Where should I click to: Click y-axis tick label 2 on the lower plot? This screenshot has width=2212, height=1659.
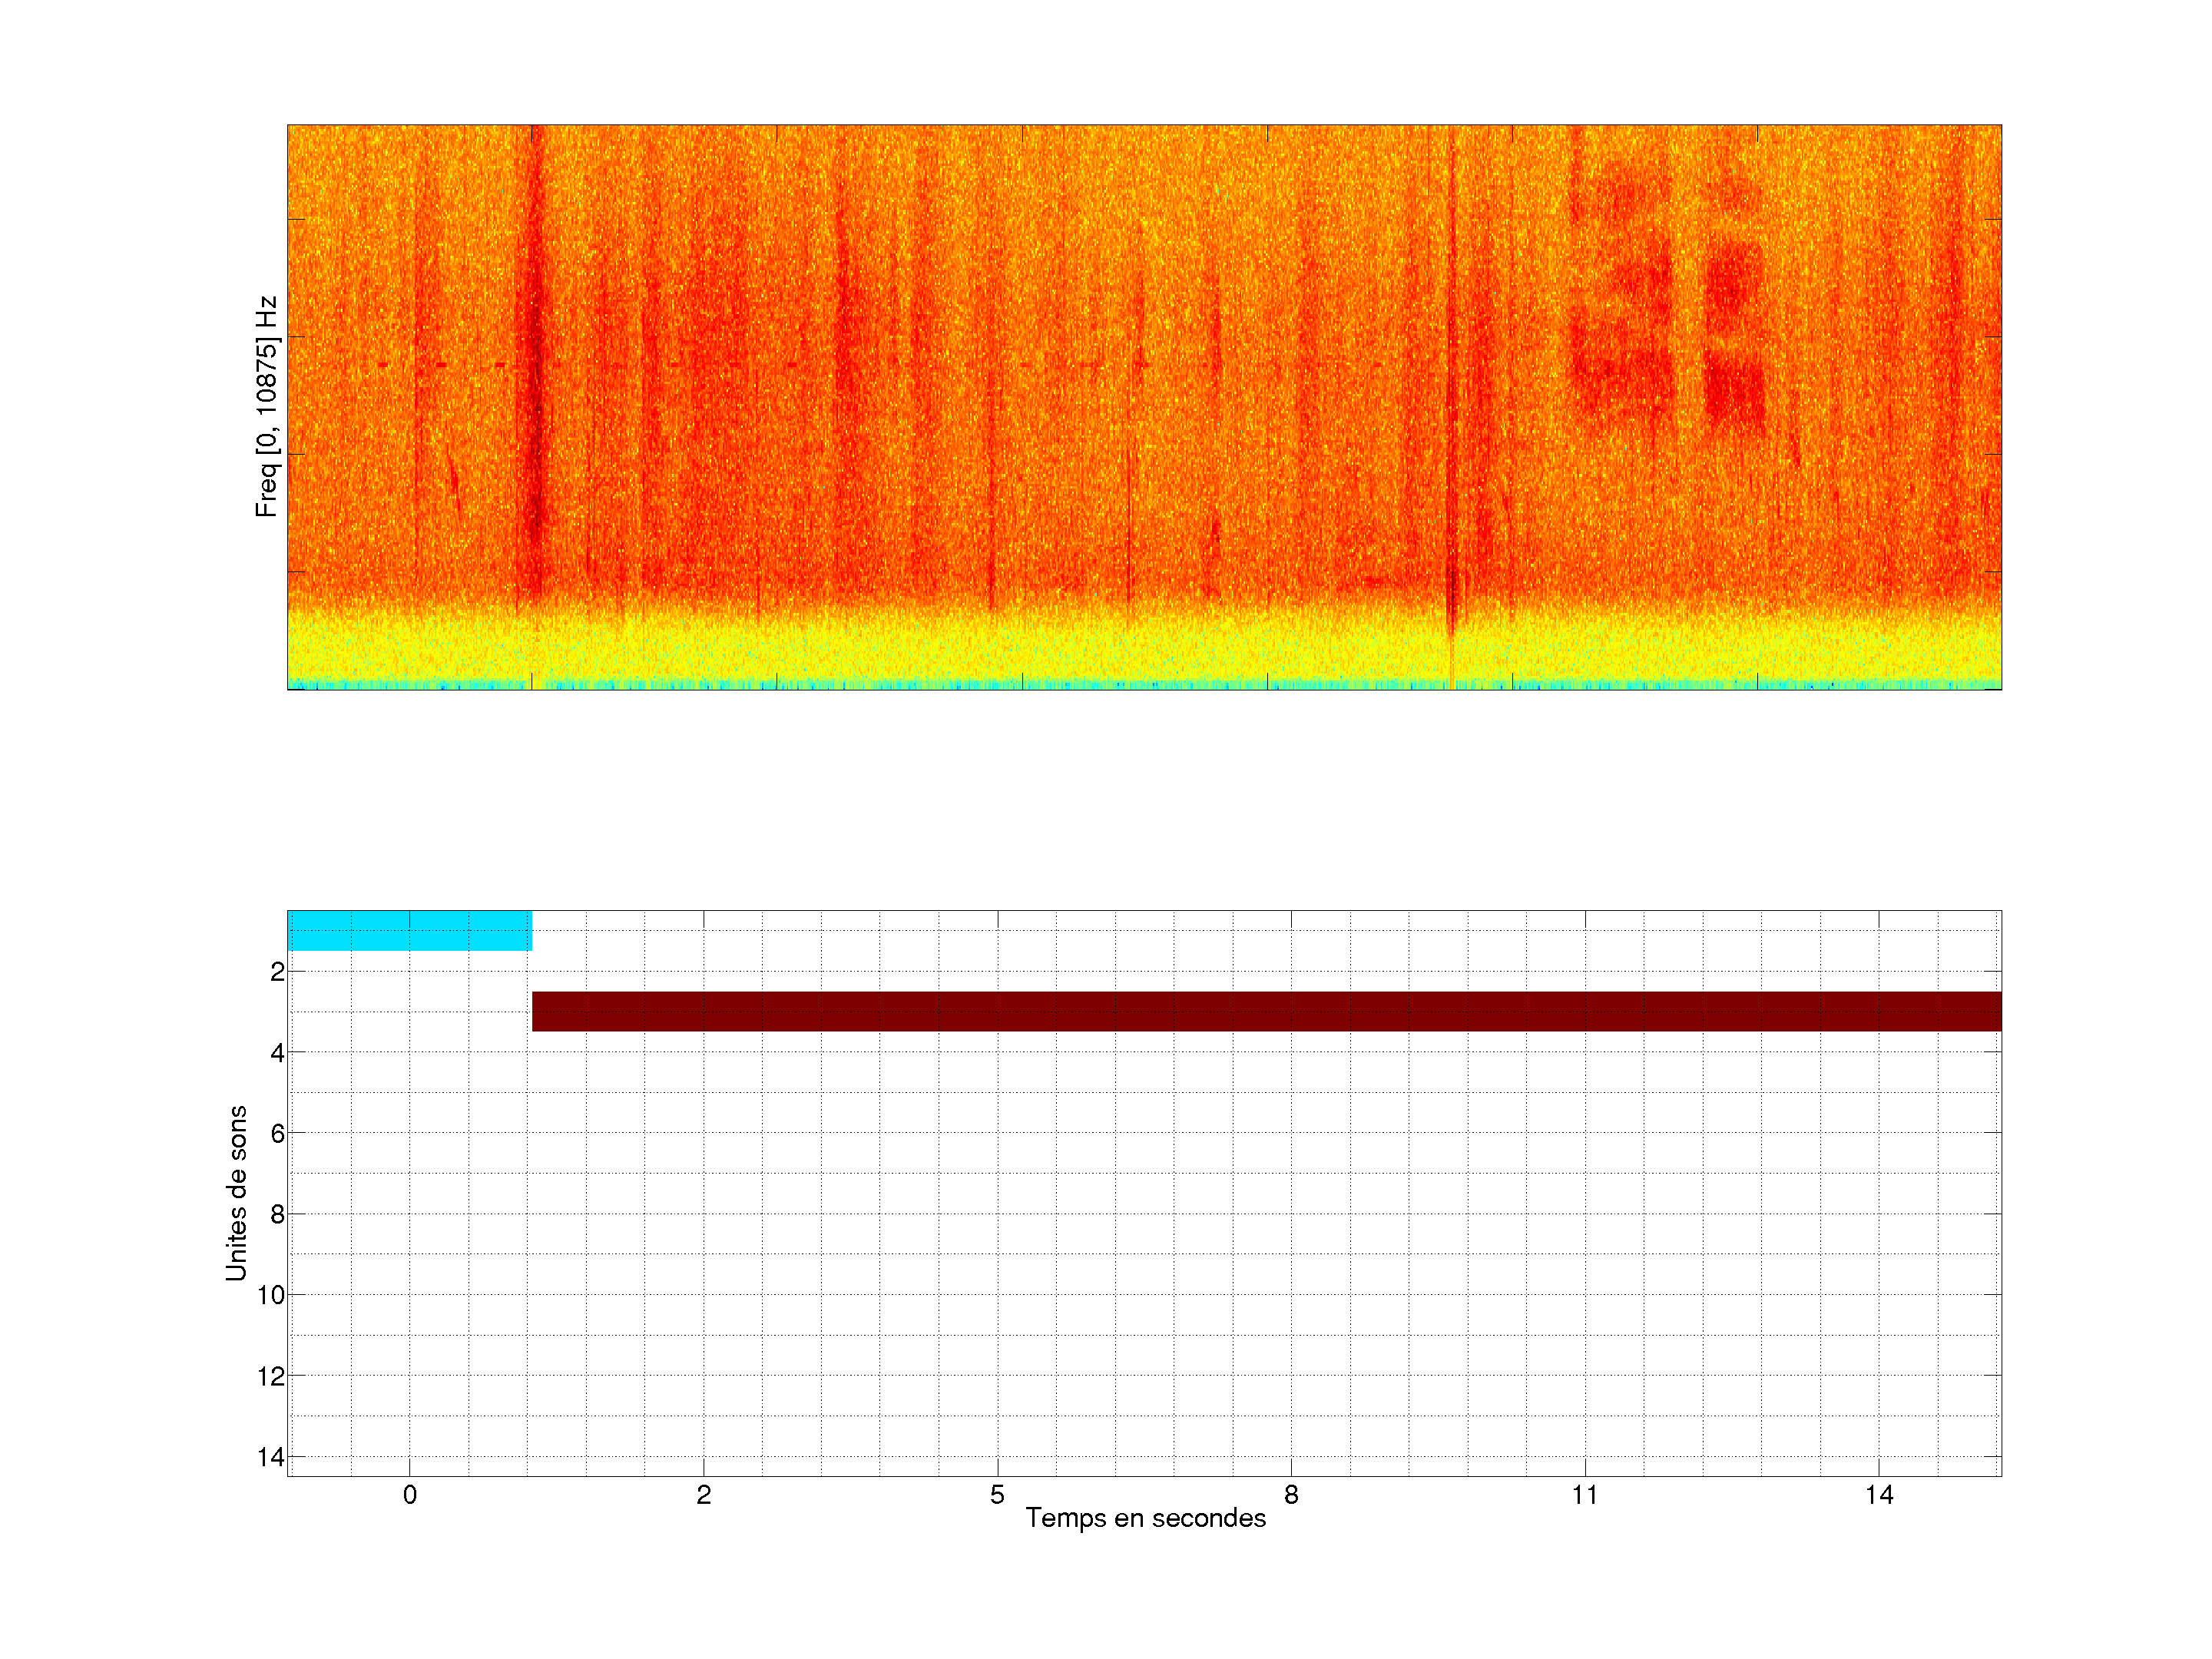point(277,972)
